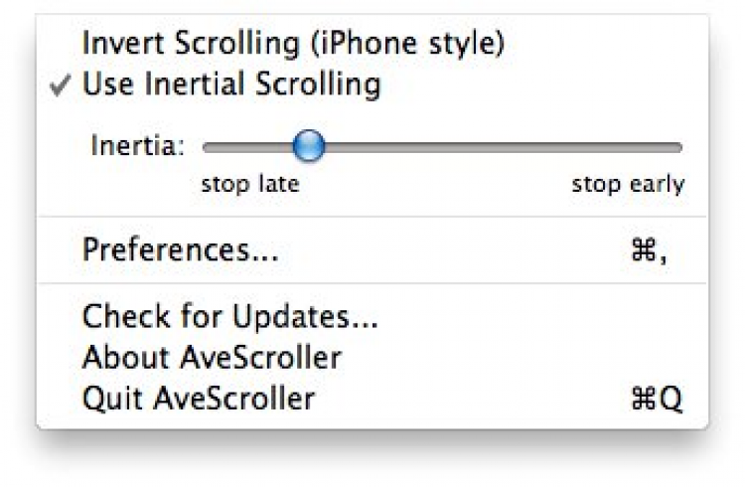
Task: Click the "Inertia:" label text
Action: pyautogui.click(x=138, y=147)
